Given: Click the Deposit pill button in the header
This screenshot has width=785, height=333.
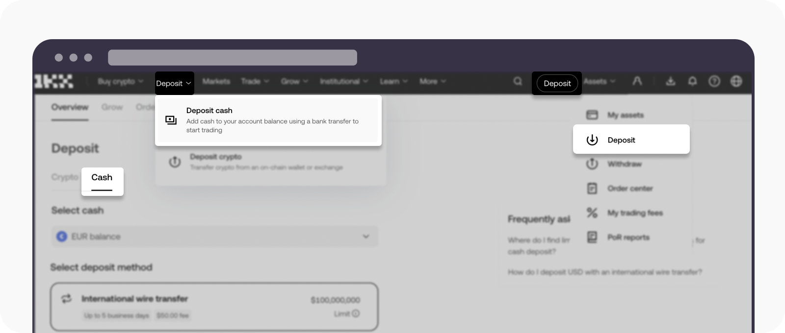Looking at the screenshot, I should coord(557,83).
